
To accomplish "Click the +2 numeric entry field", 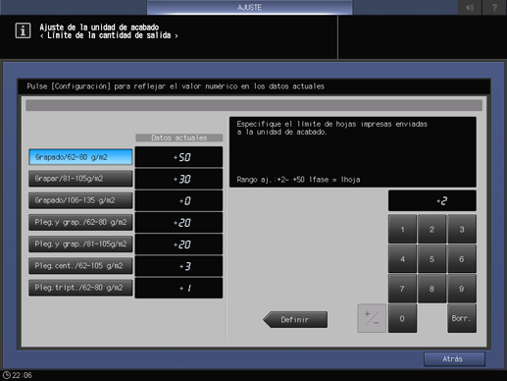I will tap(431, 200).
